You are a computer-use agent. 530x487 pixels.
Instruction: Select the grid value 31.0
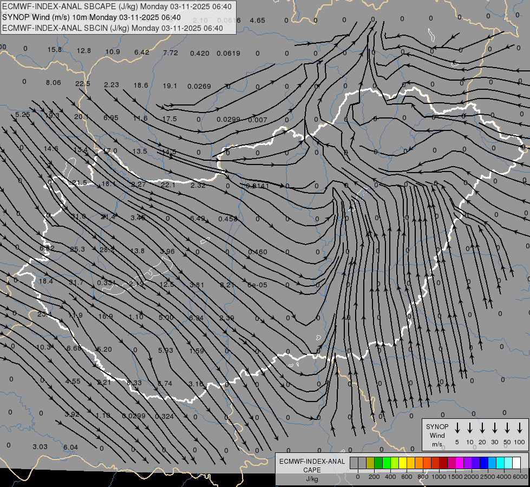coord(78,216)
